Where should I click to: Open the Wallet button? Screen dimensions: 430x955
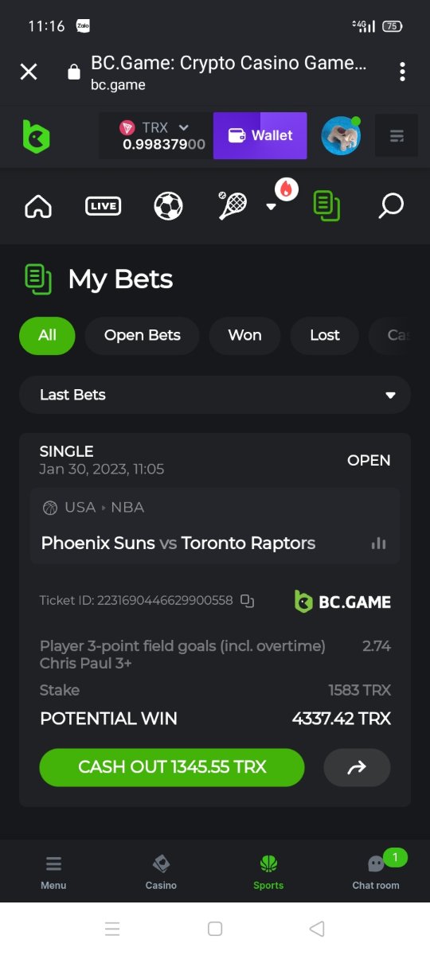click(x=260, y=135)
